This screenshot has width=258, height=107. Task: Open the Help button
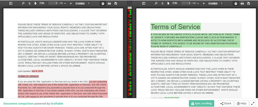pyautogui.click(x=241, y=103)
